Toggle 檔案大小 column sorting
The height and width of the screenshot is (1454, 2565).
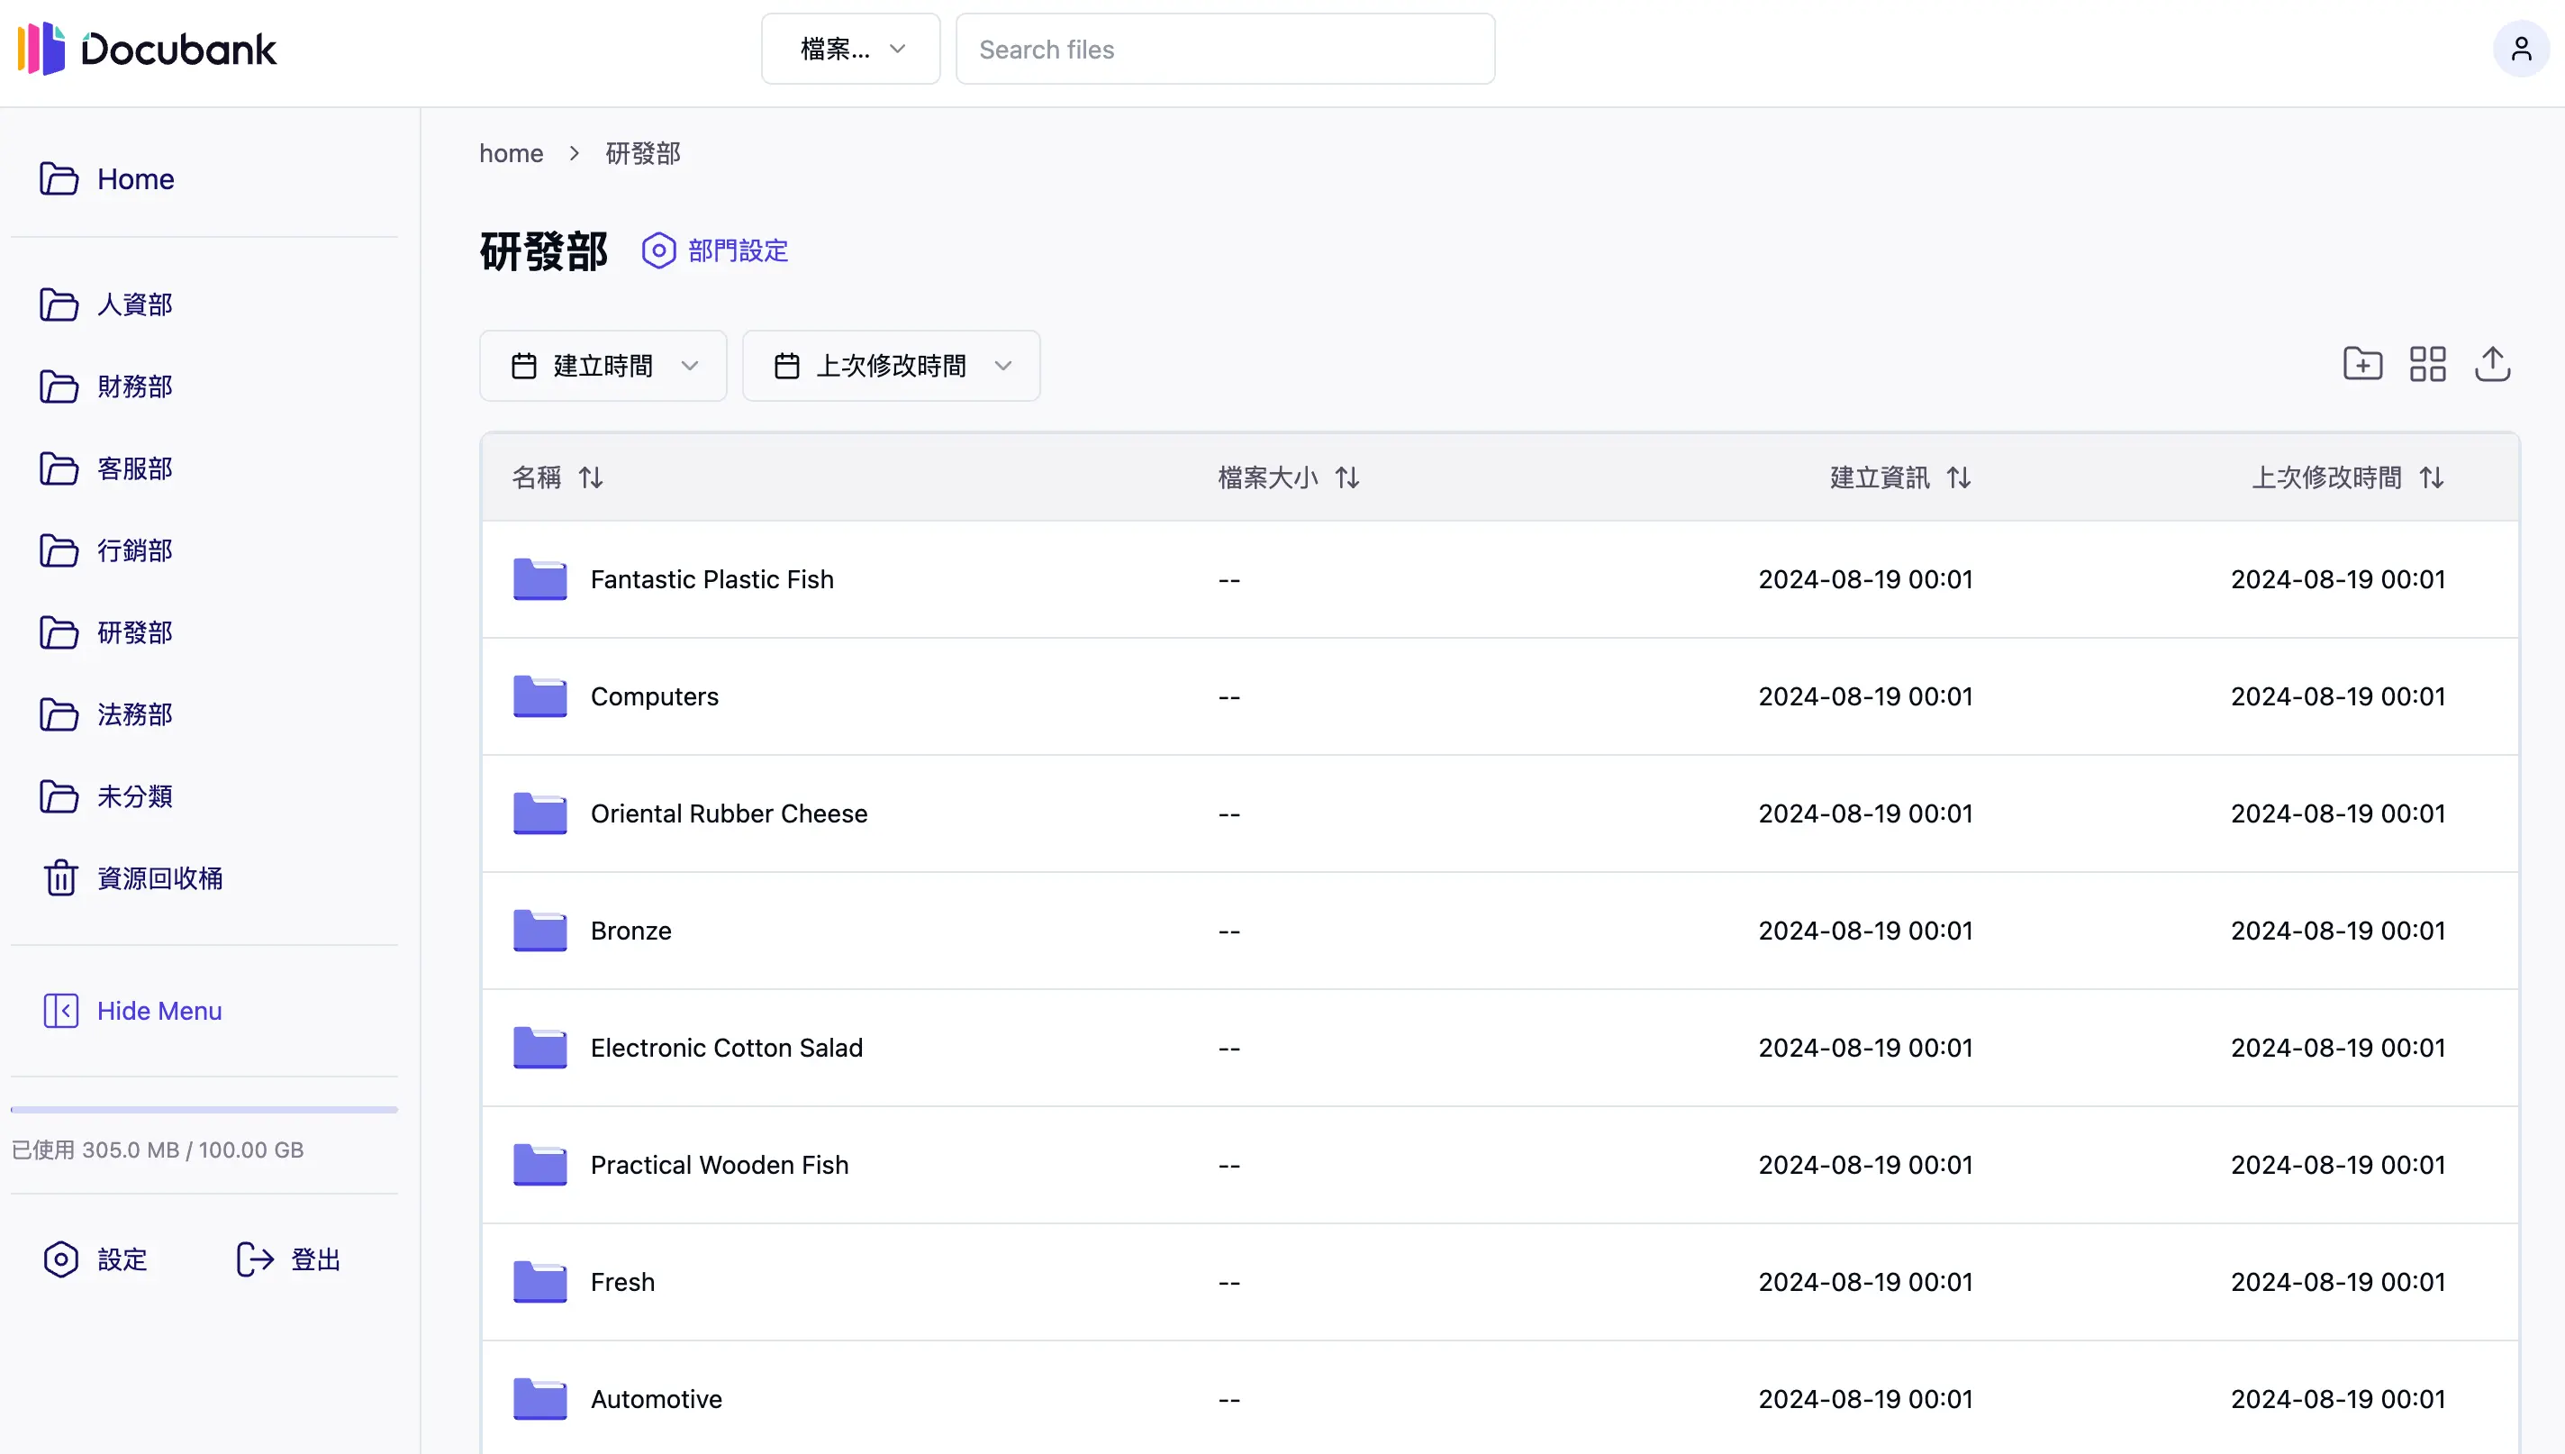point(1347,477)
